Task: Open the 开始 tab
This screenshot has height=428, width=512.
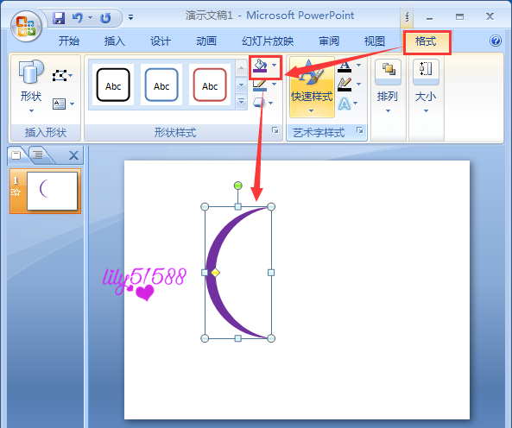Action: click(68, 41)
